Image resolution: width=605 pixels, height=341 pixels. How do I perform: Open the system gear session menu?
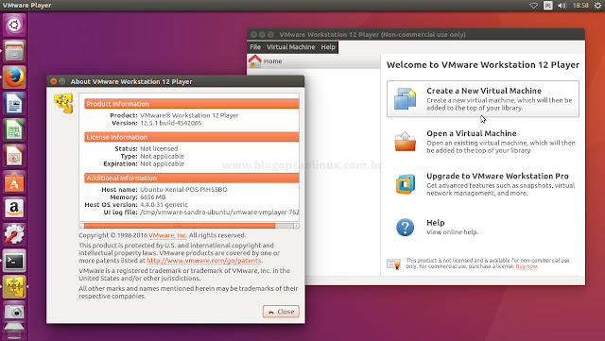[598, 6]
